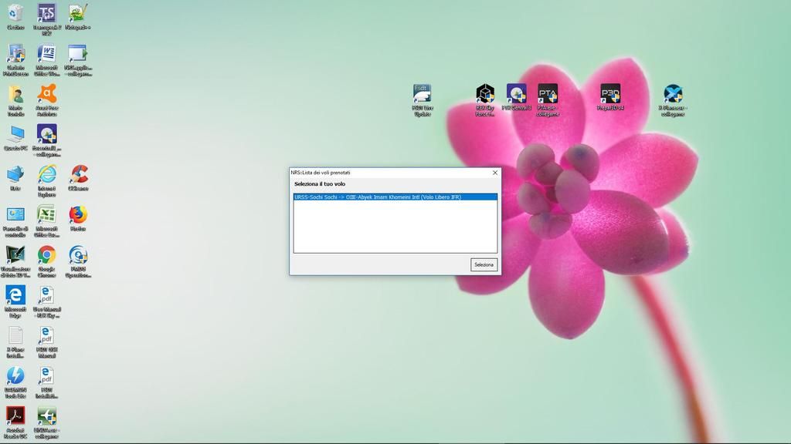Viewport: 791px width, 444px height.
Task: Open the Prepar3D v4 desktop shortcut
Action: tap(610, 95)
